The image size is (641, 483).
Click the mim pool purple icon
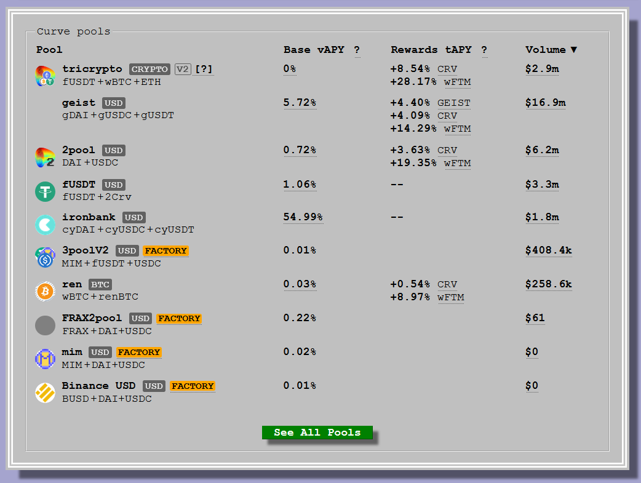[x=45, y=359]
